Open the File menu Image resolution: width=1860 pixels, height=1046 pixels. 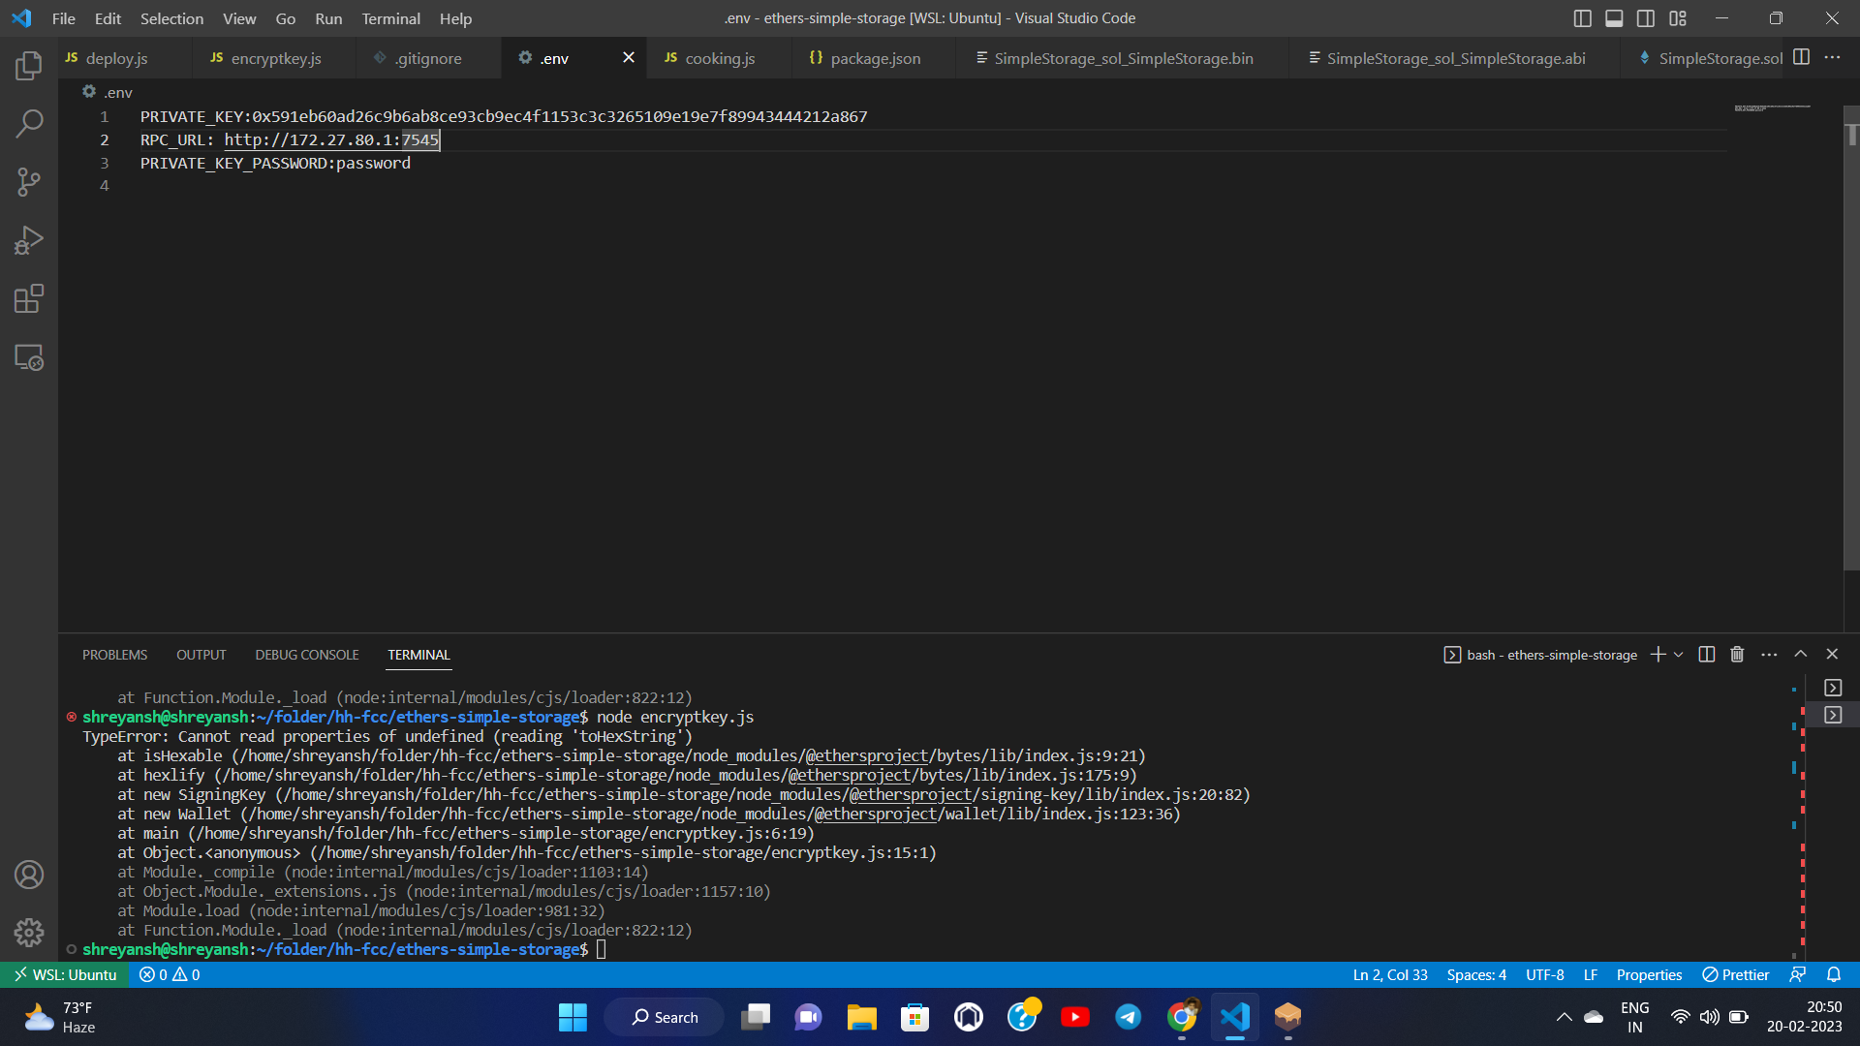click(64, 18)
